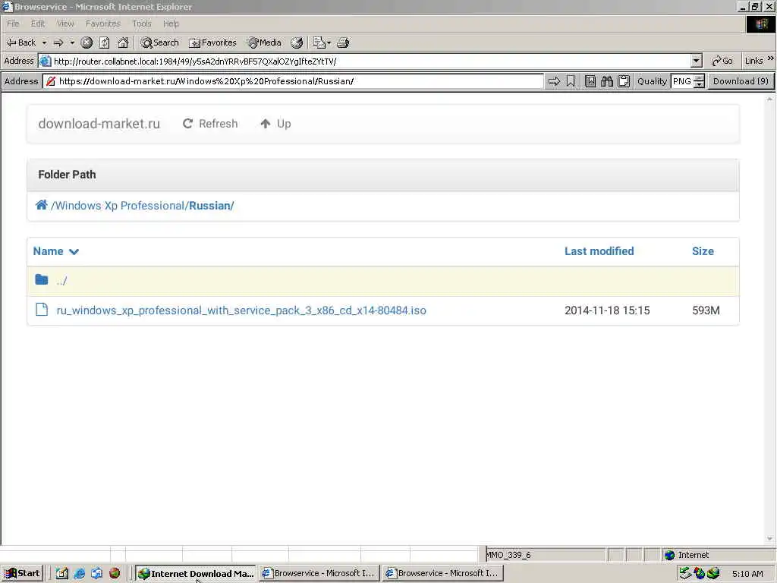
Task: Click the first quick launch icon after Start
Action: 61,574
